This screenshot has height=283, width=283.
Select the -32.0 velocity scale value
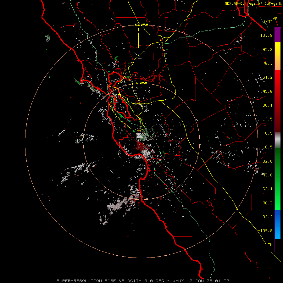[x=266, y=161]
